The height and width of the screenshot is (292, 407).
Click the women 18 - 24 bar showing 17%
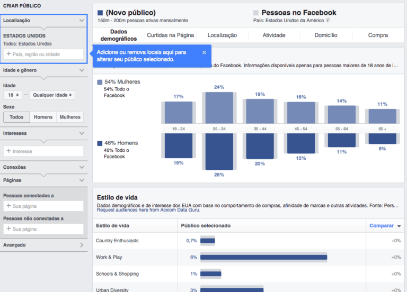(x=179, y=113)
